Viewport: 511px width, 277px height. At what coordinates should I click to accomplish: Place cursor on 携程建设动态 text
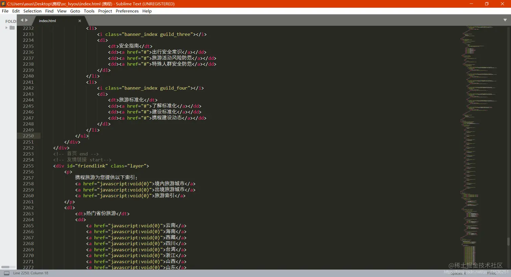(x=167, y=118)
